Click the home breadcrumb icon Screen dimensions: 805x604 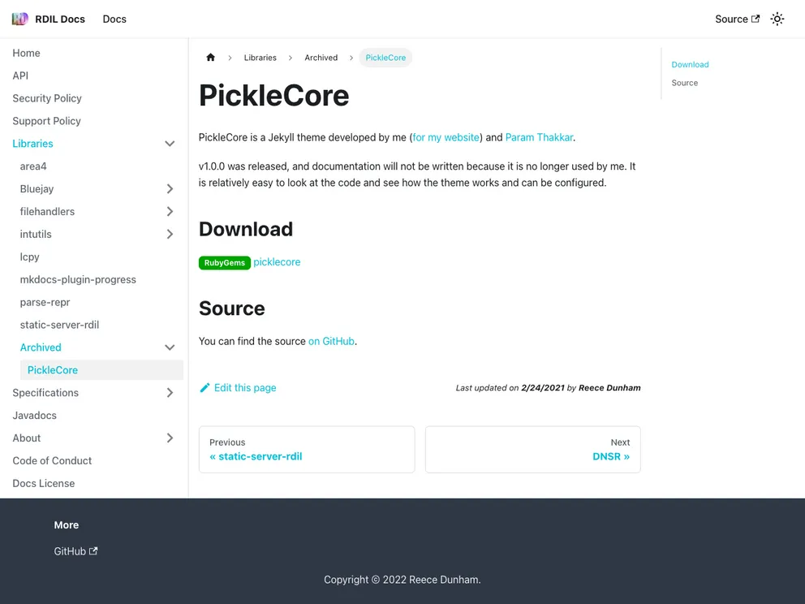point(211,58)
